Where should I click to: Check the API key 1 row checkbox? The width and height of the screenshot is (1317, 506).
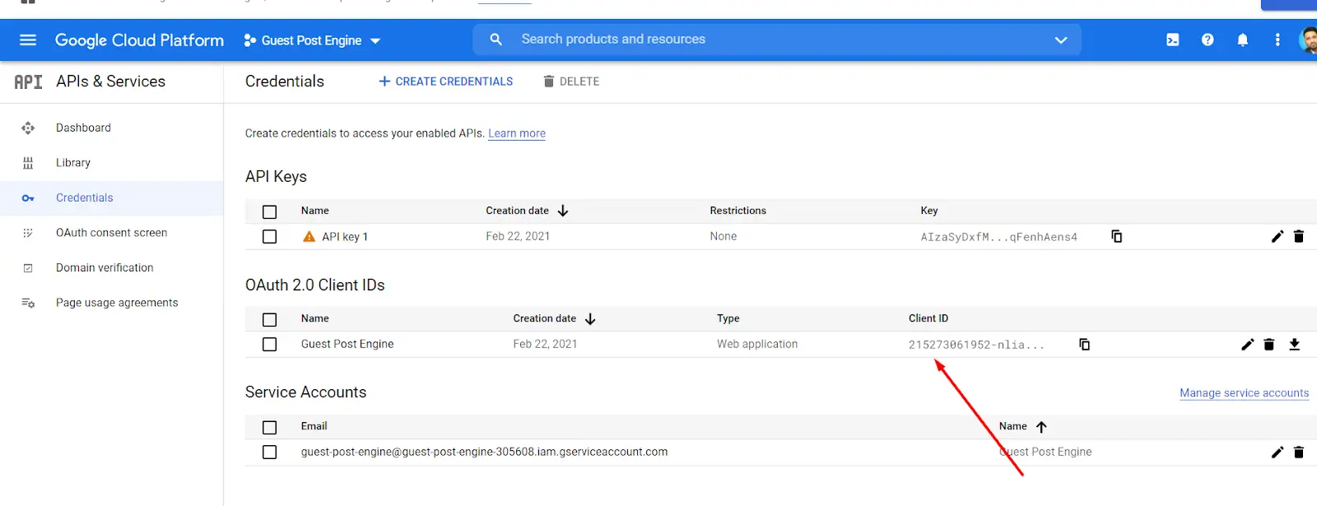[x=269, y=237]
